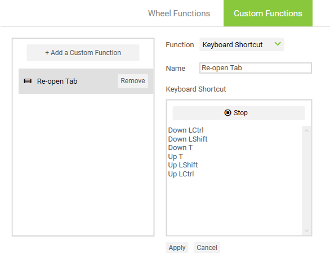The height and width of the screenshot is (259, 330).
Task: Cancel the custom function edits
Action: [x=207, y=247]
